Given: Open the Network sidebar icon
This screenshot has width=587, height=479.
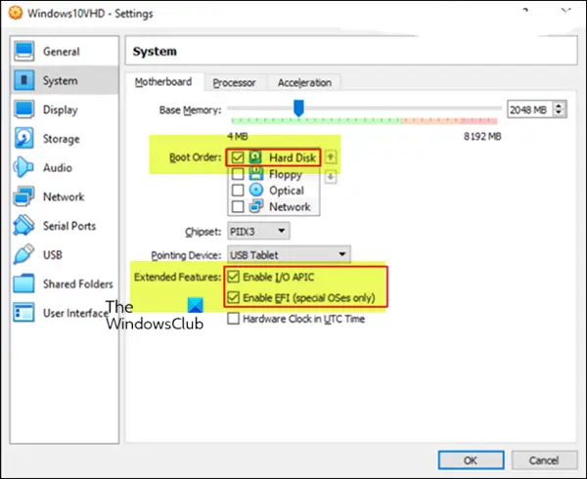Looking at the screenshot, I should (x=23, y=196).
